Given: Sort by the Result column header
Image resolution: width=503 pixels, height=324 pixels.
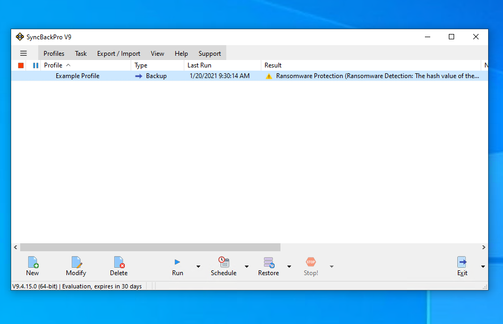Looking at the screenshot, I should [x=371, y=65].
